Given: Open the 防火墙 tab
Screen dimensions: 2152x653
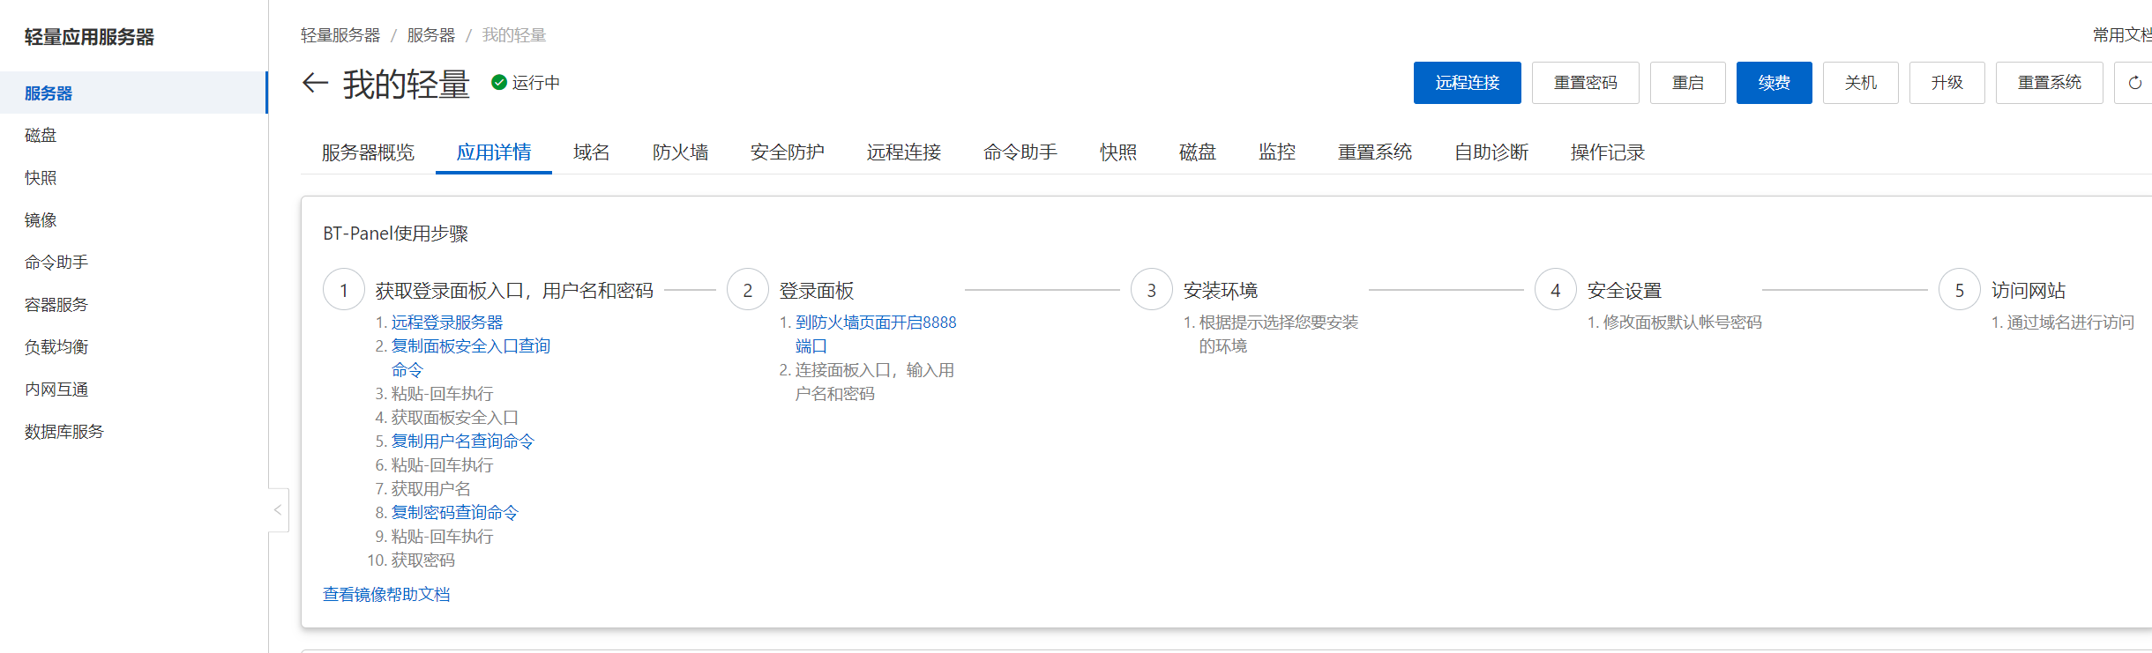Looking at the screenshot, I should (680, 152).
